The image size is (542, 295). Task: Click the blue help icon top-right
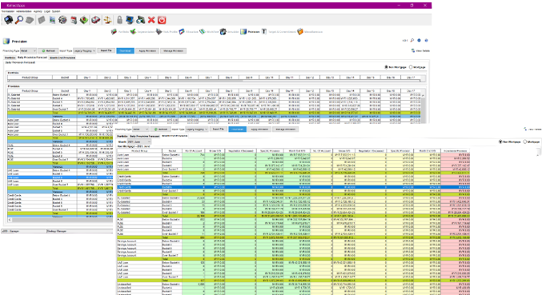point(426,40)
